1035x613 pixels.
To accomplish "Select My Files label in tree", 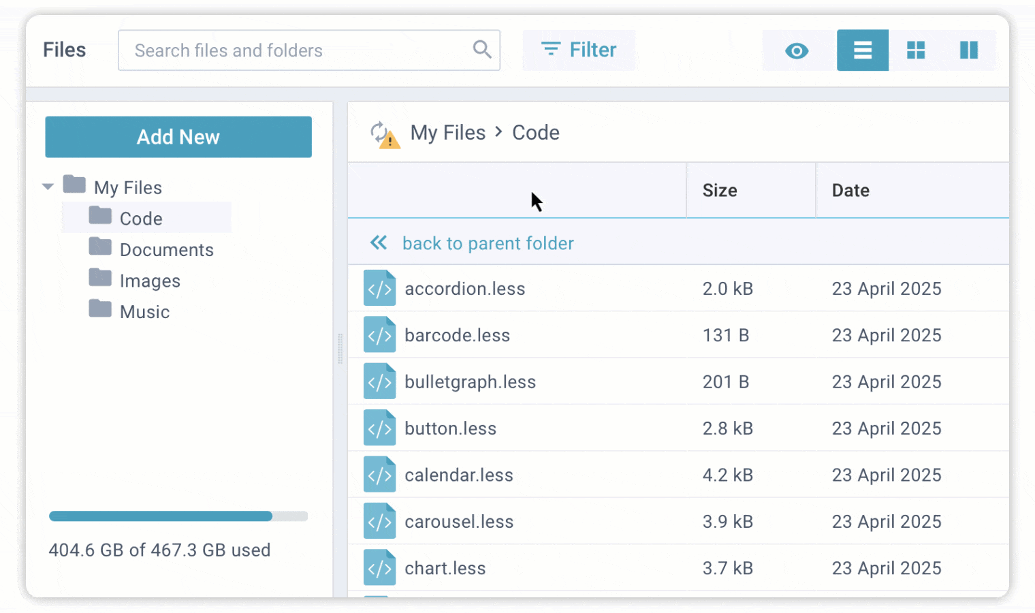I will click(x=128, y=187).
